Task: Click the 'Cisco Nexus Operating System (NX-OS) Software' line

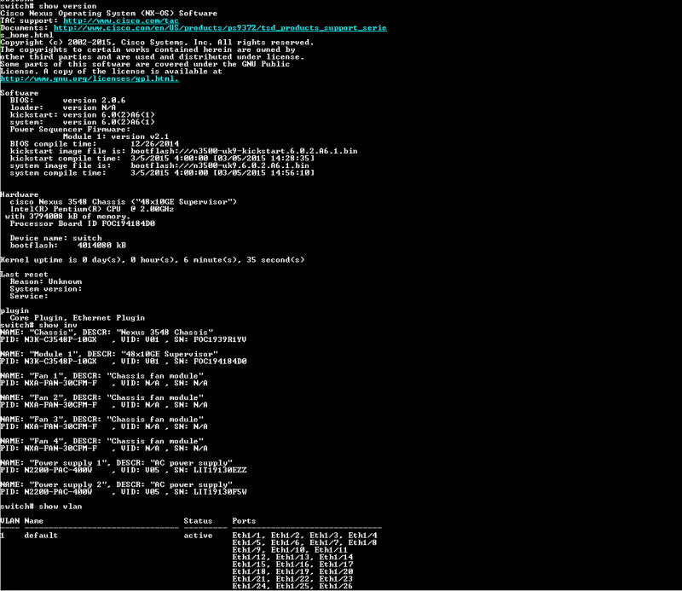Action: (x=109, y=14)
